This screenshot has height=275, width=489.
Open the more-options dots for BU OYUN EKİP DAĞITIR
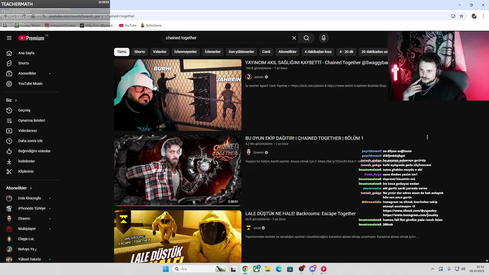click(427, 137)
